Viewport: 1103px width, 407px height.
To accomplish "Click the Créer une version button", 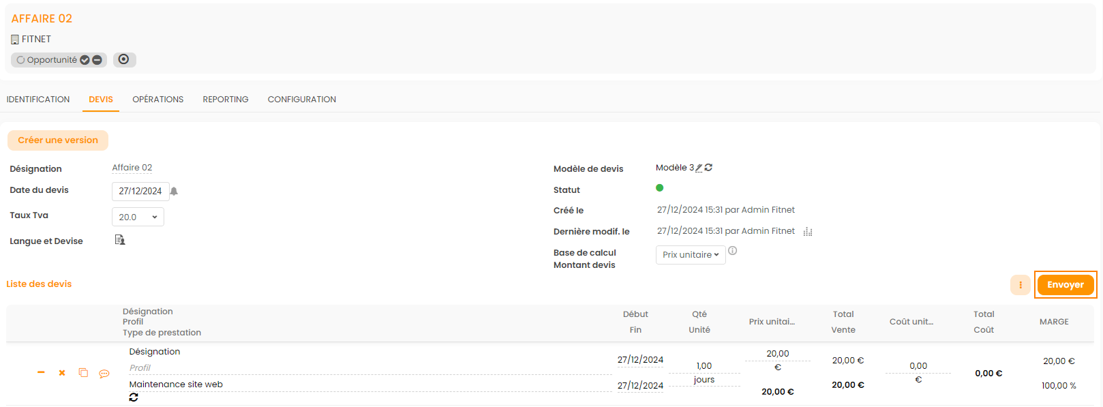I will click(x=58, y=140).
